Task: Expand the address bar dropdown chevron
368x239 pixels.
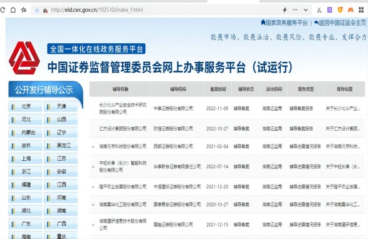Action: [x=305, y=10]
